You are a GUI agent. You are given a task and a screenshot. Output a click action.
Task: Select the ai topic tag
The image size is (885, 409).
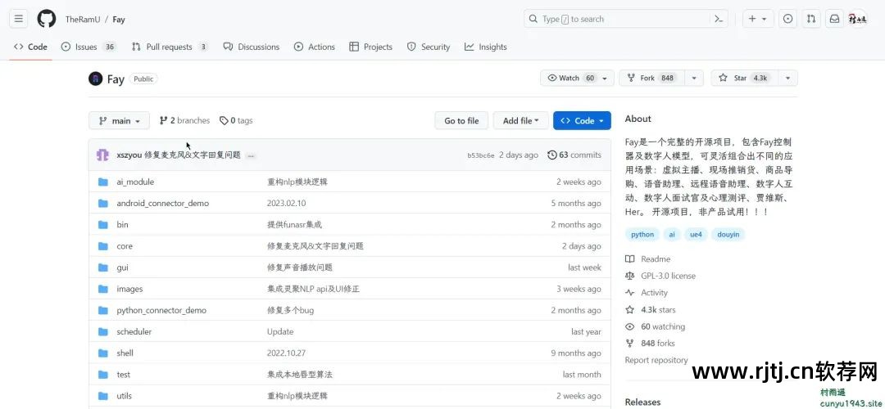(x=672, y=235)
